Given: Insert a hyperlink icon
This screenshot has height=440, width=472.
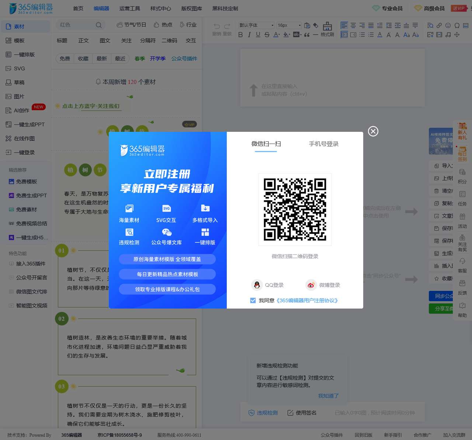Looking at the screenshot, I should 439,25.
